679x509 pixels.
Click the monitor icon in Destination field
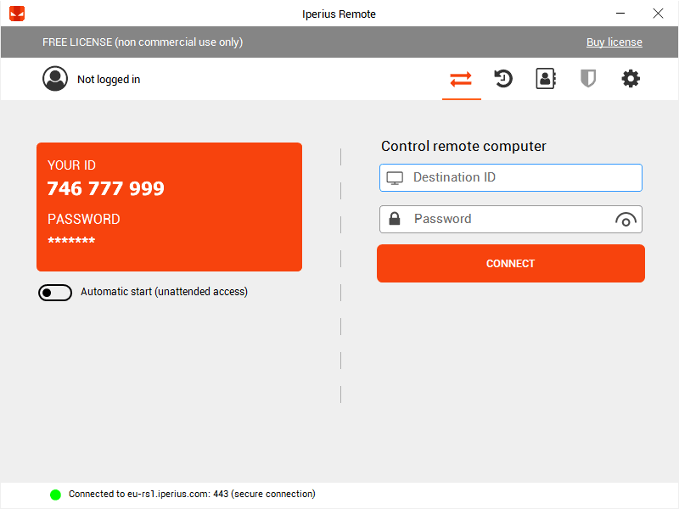(395, 178)
